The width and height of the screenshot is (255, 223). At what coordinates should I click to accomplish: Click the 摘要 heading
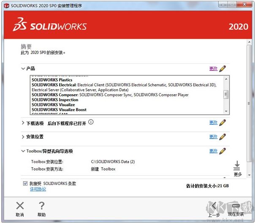point(26,47)
